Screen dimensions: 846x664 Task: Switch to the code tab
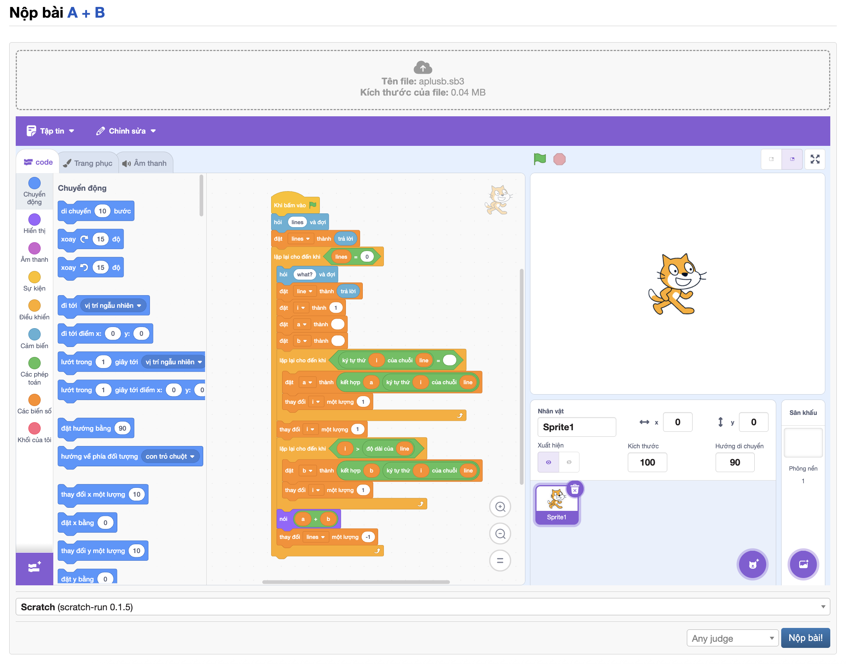[x=38, y=162]
